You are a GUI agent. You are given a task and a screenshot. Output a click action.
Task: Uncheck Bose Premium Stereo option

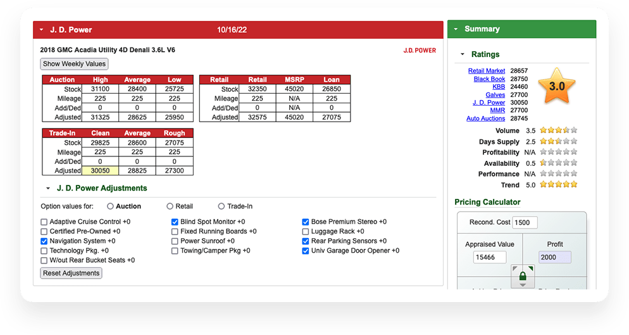(x=306, y=222)
